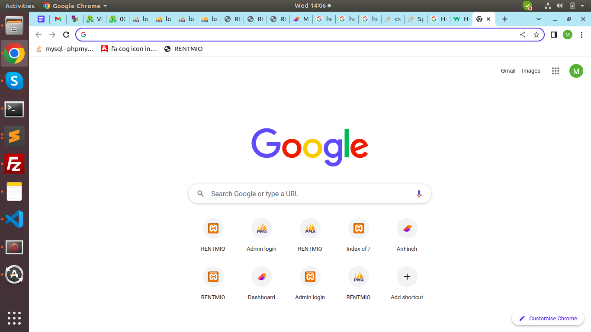Switch to the Google tab labelled hv
Image resolution: width=591 pixels, height=332 pixels.
point(324,19)
